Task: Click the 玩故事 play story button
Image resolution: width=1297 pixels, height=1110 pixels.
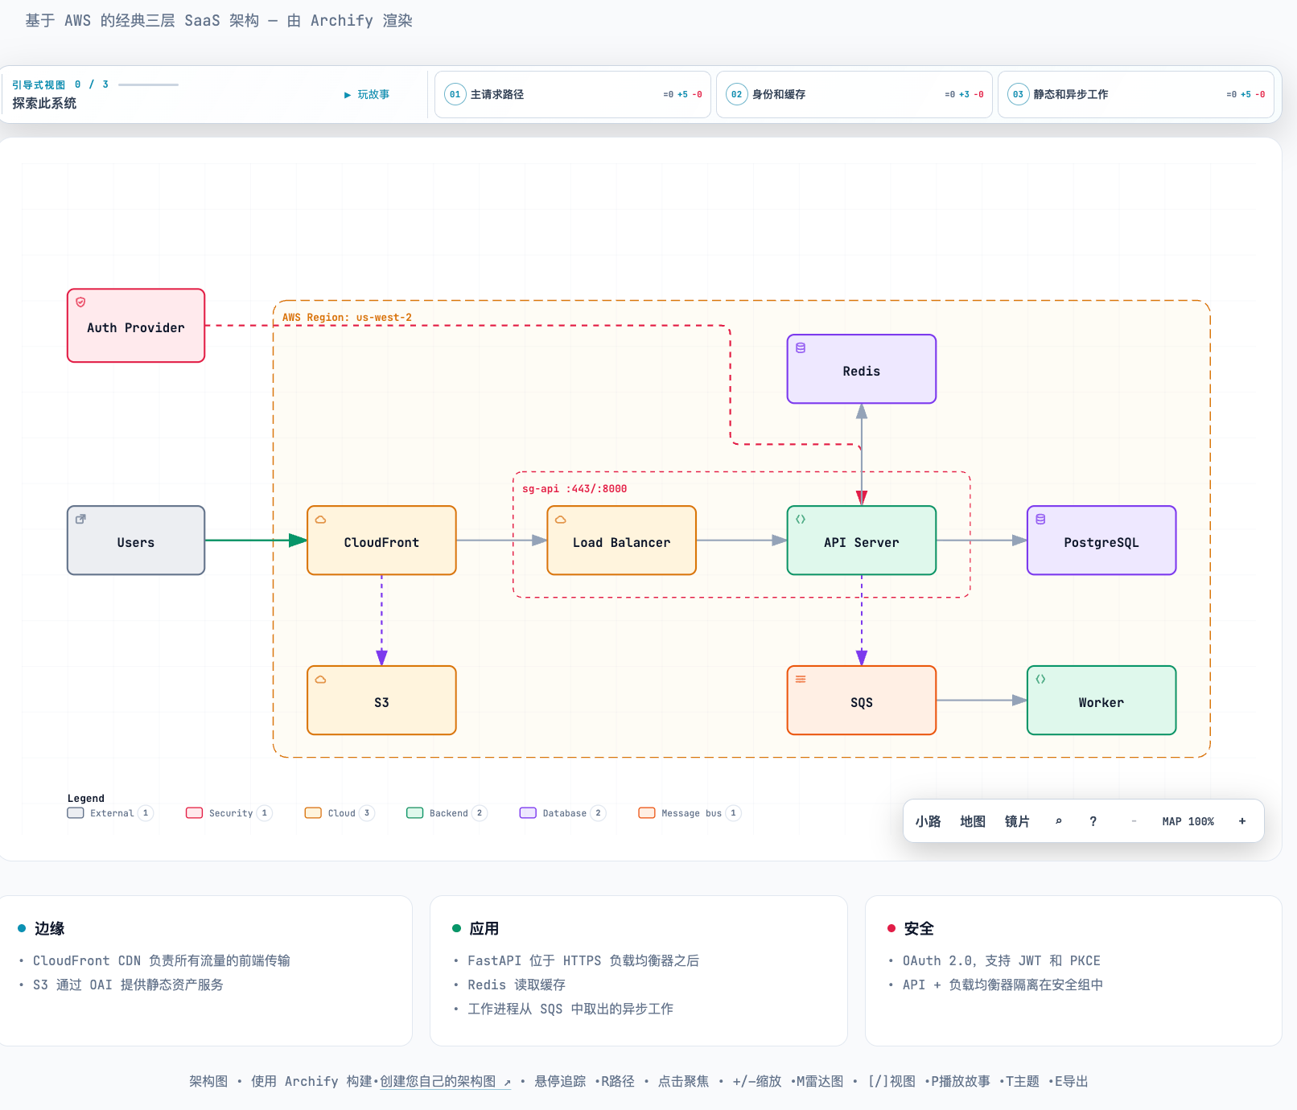Action: tap(367, 95)
